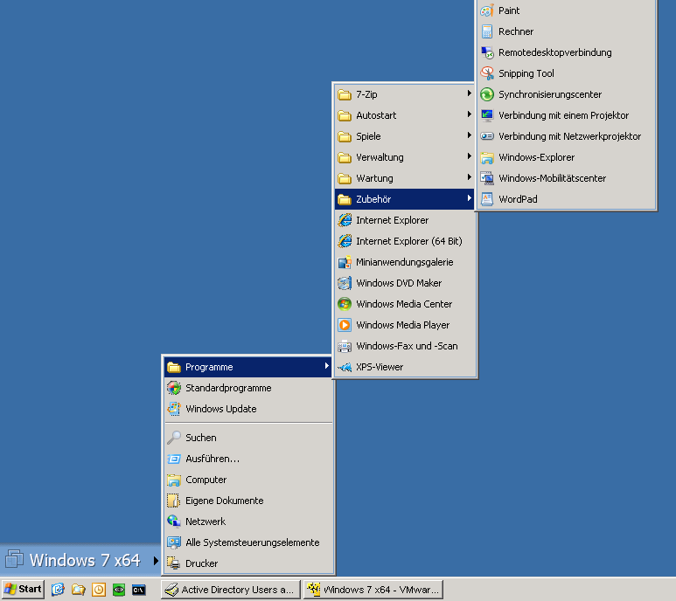Click the Spiele folder label
676x601 pixels.
coord(368,136)
